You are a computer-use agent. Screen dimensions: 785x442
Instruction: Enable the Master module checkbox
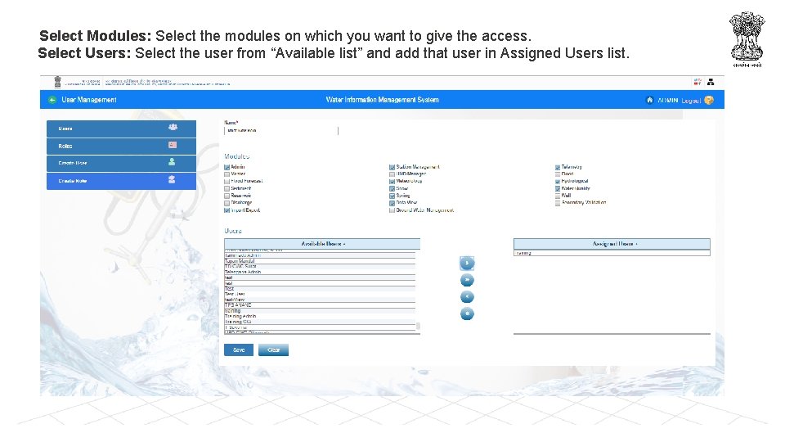(227, 174)
